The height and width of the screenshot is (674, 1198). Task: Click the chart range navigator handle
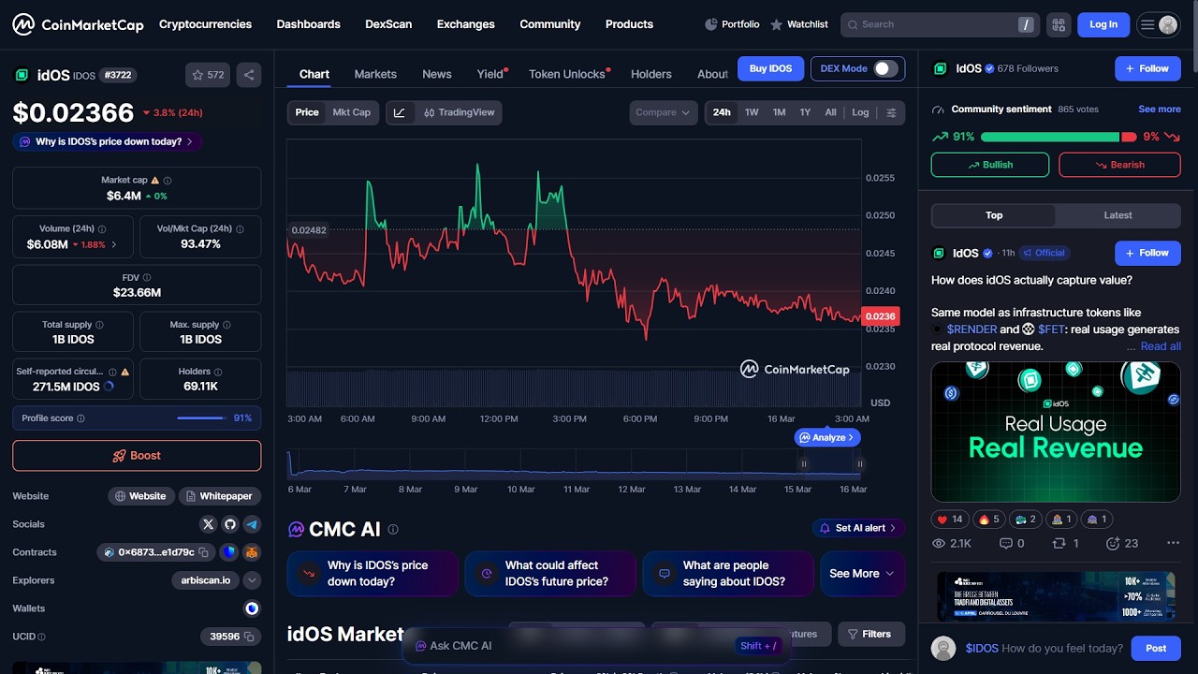click(802, 463)
